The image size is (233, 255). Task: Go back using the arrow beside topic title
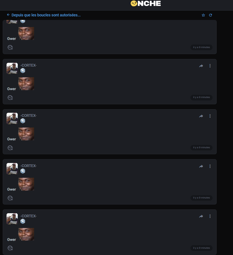(x=8, y=15)
